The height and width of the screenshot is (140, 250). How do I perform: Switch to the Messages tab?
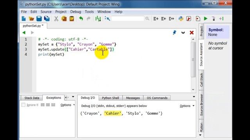pos(133,98)
